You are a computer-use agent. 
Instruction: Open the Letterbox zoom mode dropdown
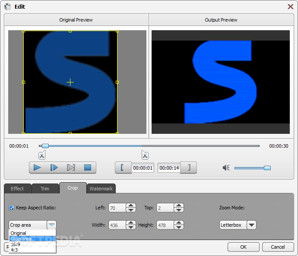click(251, 225)
